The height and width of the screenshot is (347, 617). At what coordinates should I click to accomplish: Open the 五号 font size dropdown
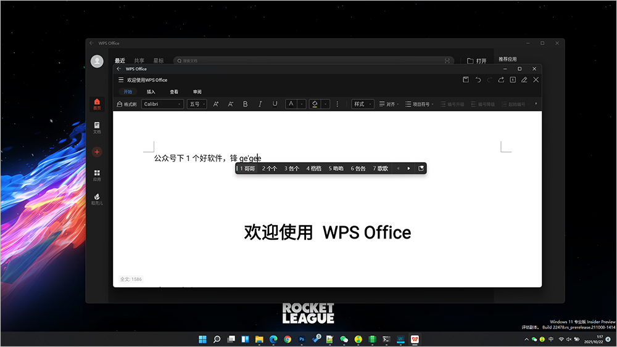197,104
